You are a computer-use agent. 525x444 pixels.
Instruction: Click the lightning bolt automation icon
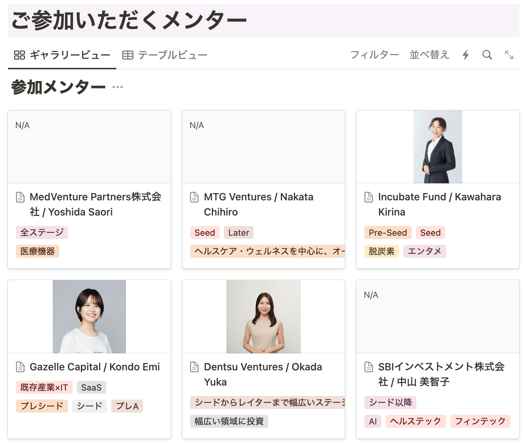pos(466,55)
